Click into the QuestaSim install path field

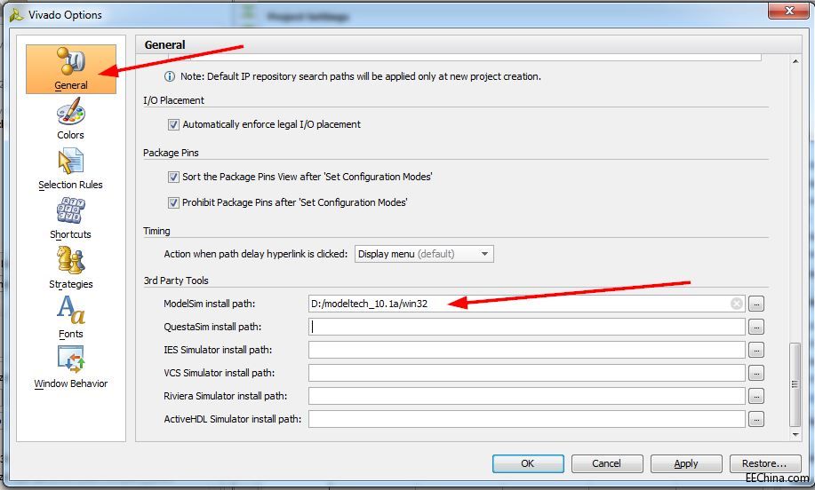point(526,327)
